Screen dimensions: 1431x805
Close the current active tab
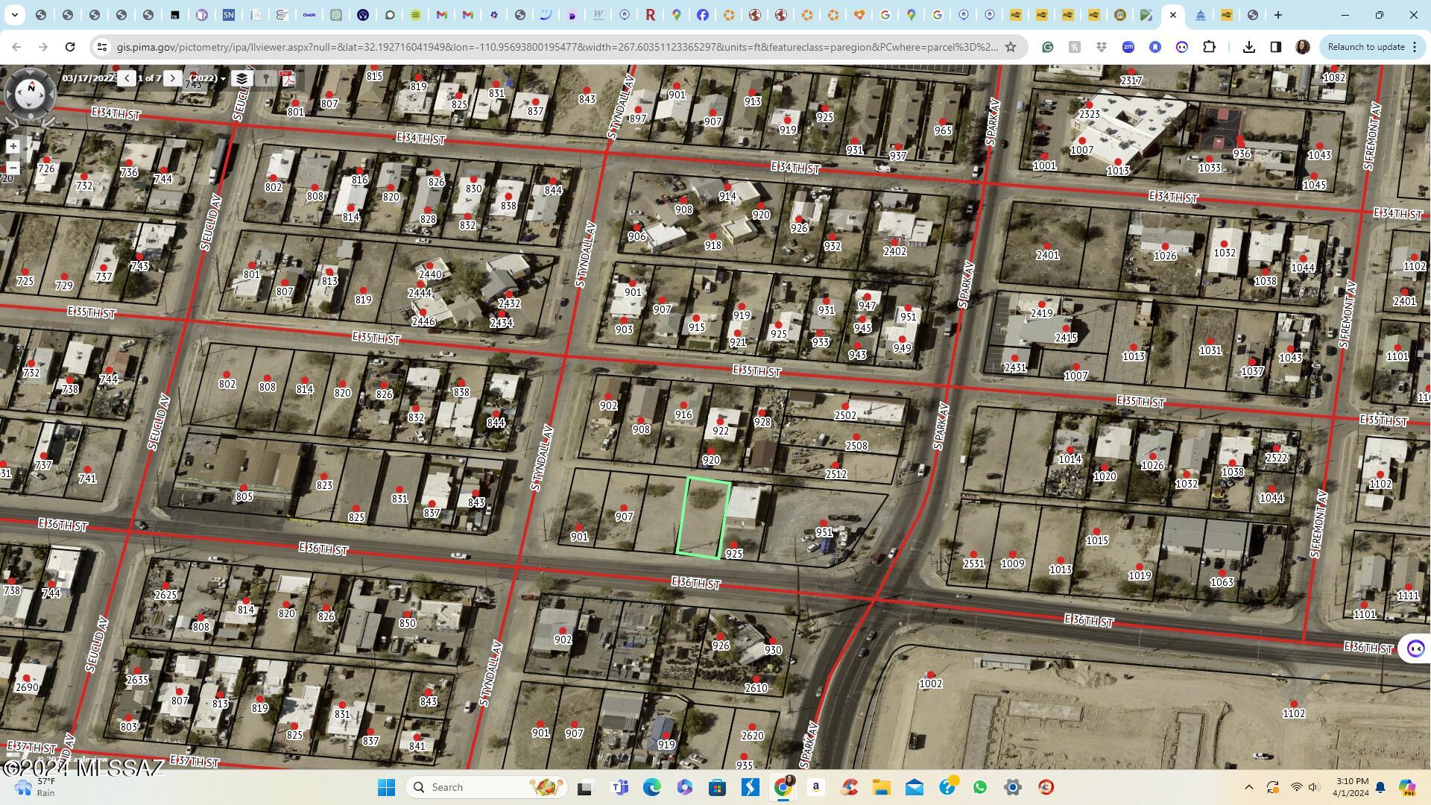click(x=1173, y=15)
